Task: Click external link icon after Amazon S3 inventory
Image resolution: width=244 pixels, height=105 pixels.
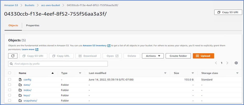Action: point(109,46)
